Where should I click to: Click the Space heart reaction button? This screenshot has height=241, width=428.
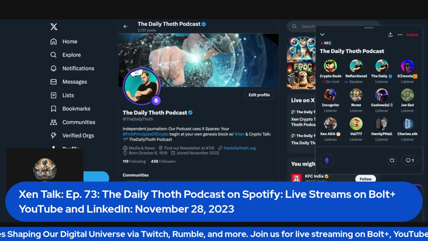tap(392, 160)
